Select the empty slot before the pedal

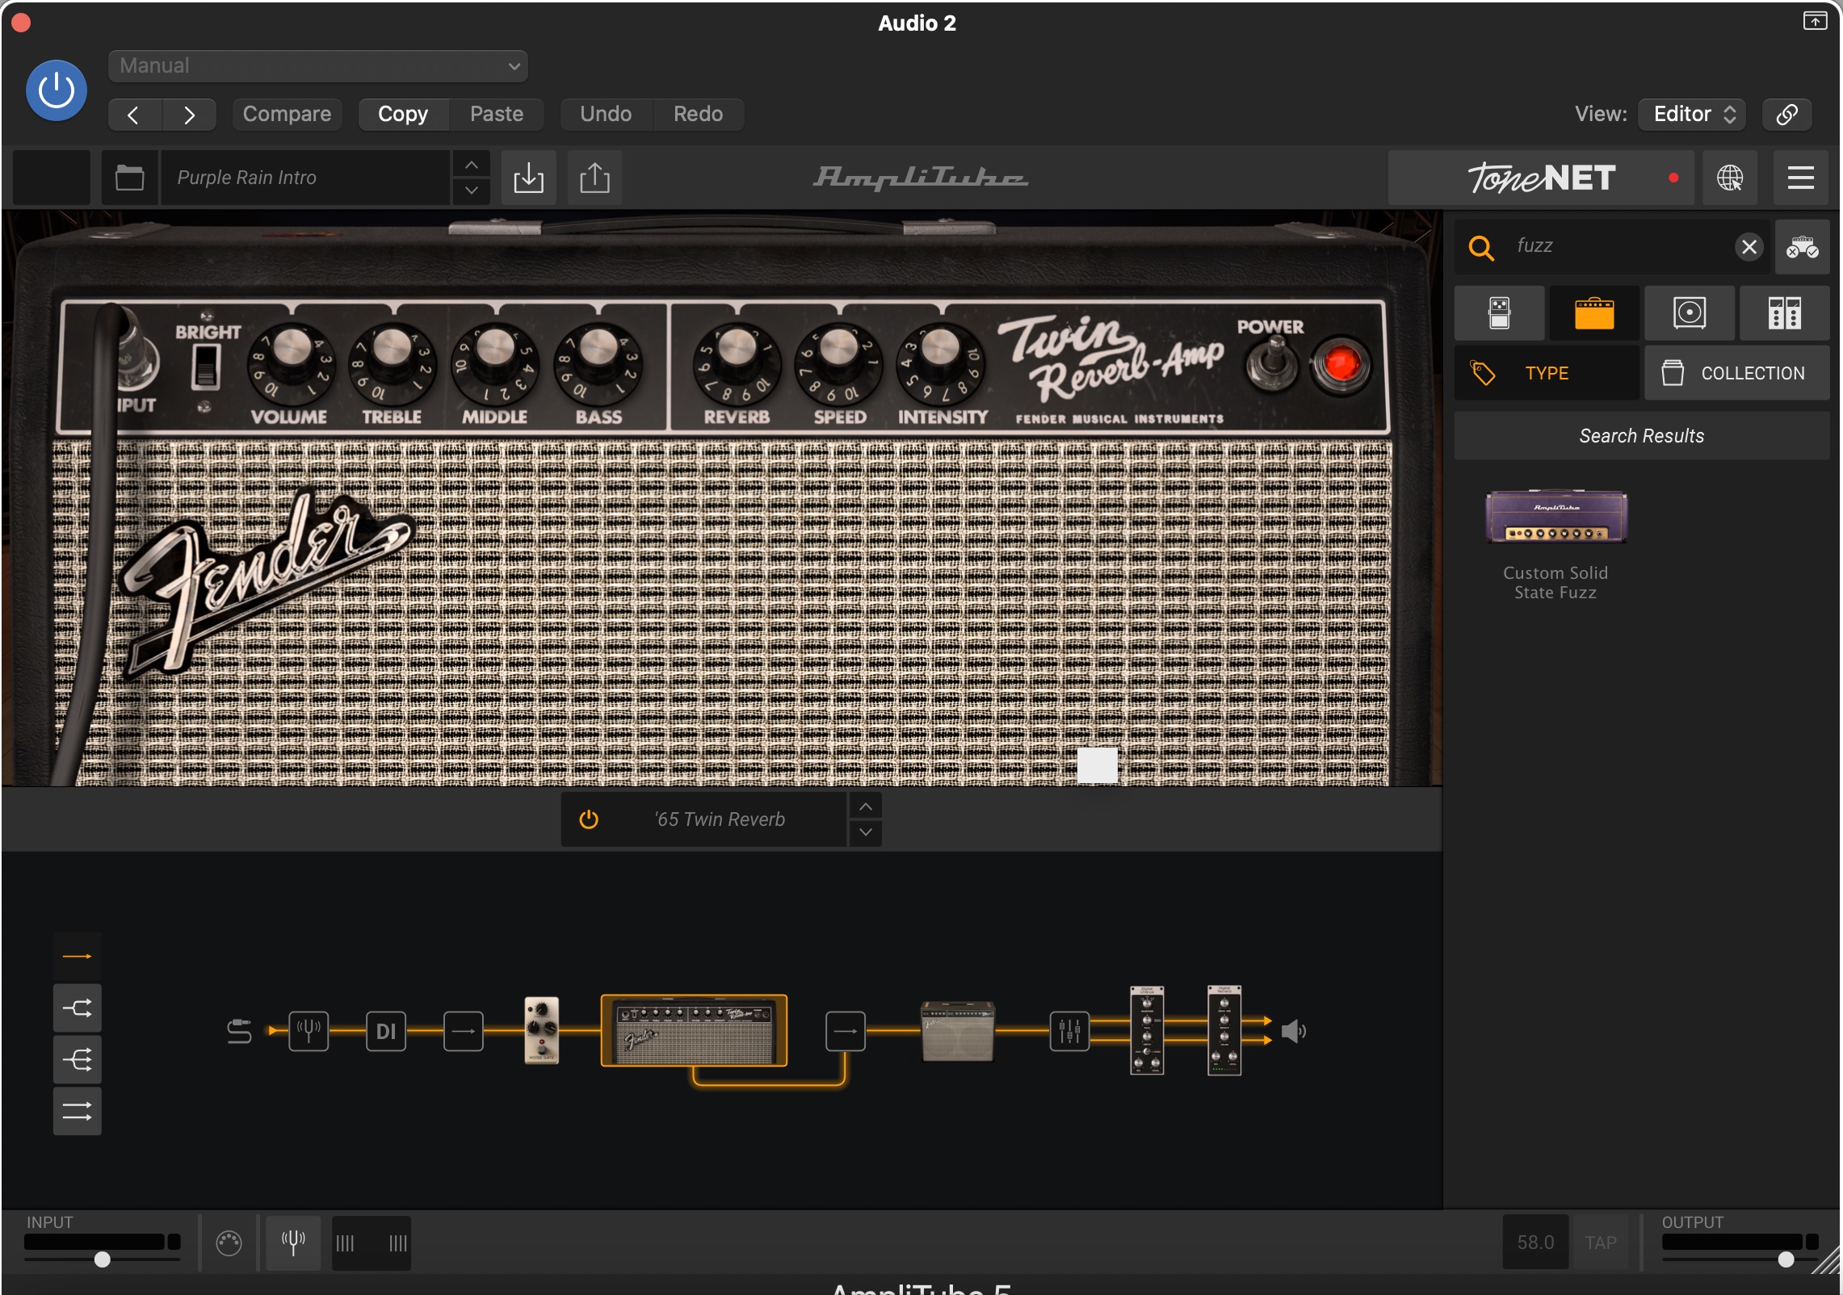pos(464,1032)
